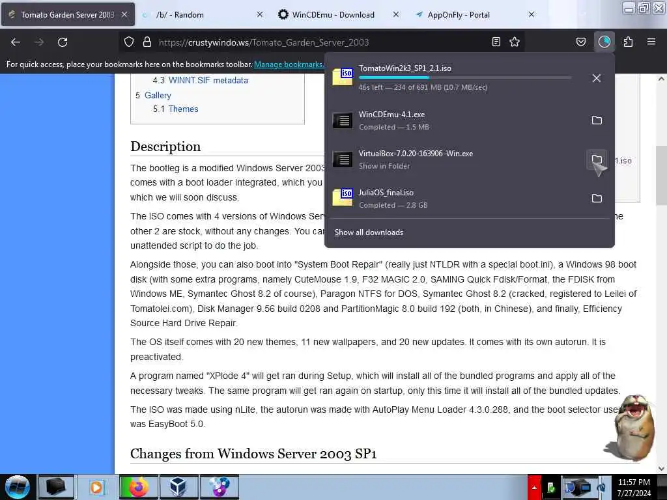Open tracking protection shield icon
This screenshot has height=500, width=667.
click(x=129, y=42)
